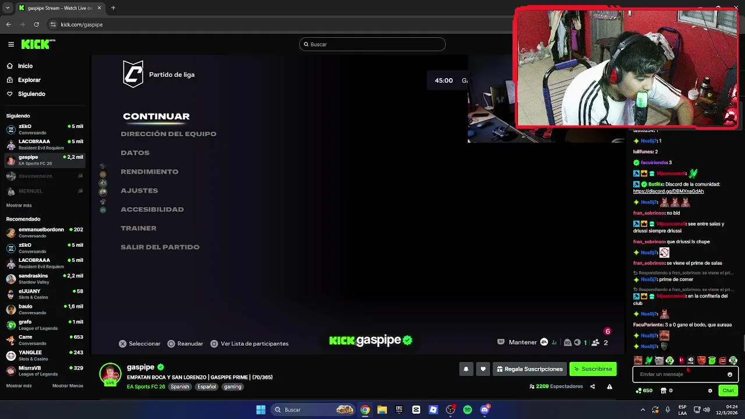
Task: Insert the first face emote in quick bar
Action: click(x=638, y=361)
